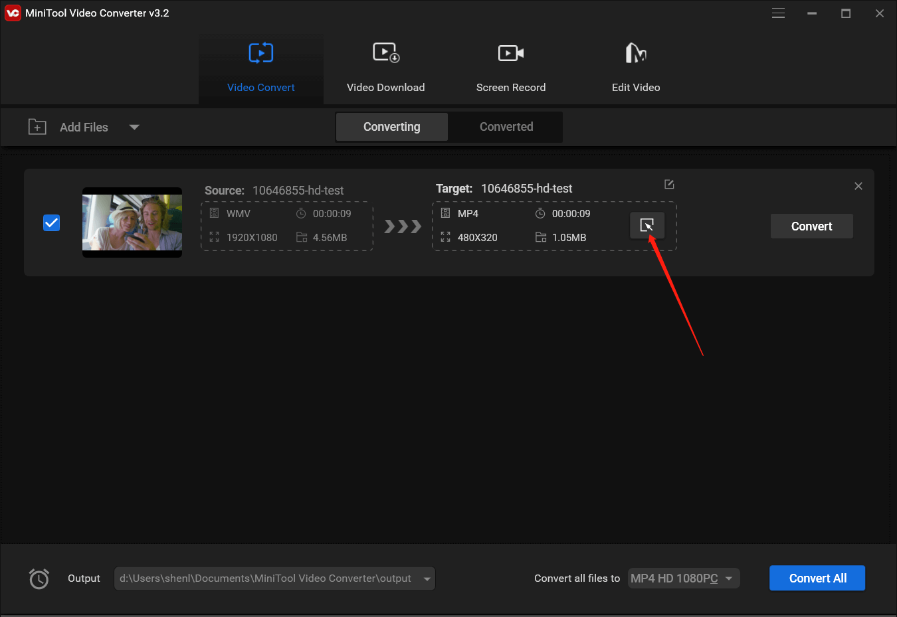
Task: Open the hamburger menu in title bar
Action: pos(778,13)
